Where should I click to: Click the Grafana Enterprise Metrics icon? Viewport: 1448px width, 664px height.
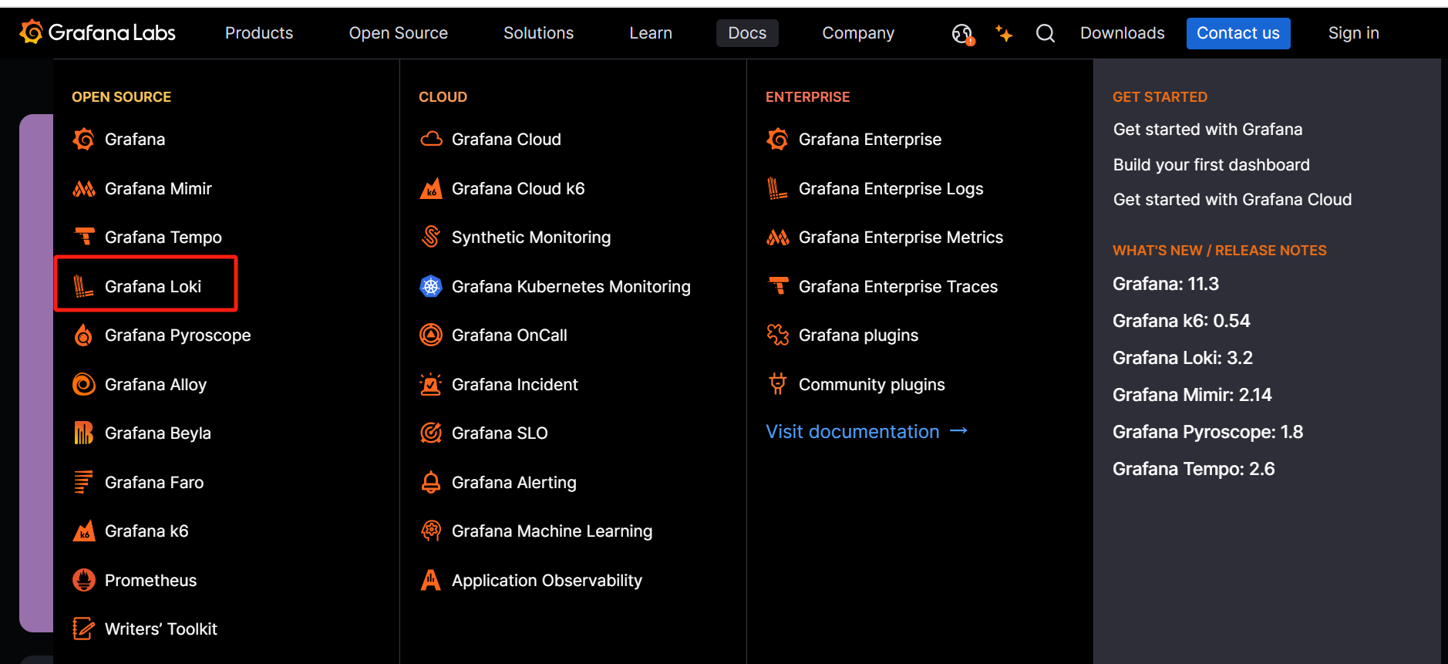pos(777,238)
